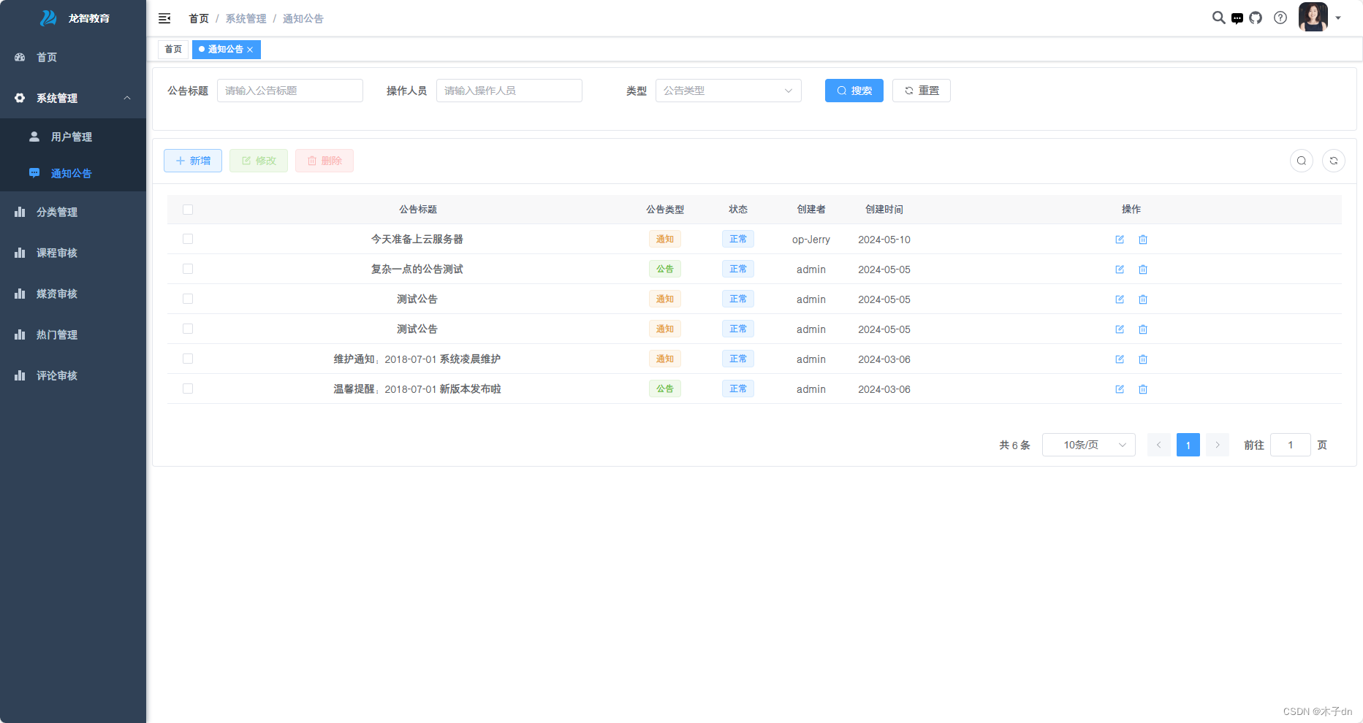Delete the 复杂一点的公告测试 row
The height and width of the screenshot is (723, 1363).
pyautogui.click(x=1143, y=269)
